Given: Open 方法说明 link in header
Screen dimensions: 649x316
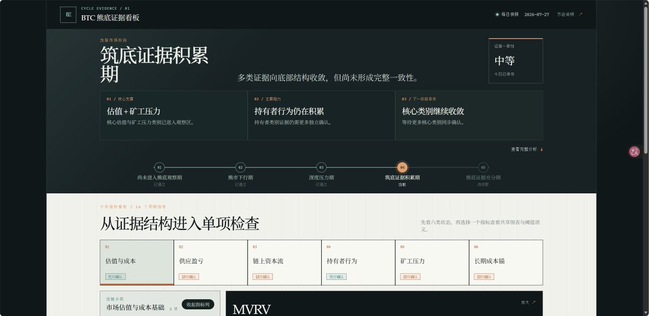Looking at the screenshot, I should [x=569, y=15].
